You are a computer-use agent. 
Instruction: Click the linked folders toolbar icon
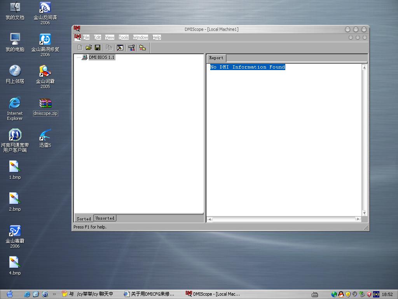click(x=143, y=47)
